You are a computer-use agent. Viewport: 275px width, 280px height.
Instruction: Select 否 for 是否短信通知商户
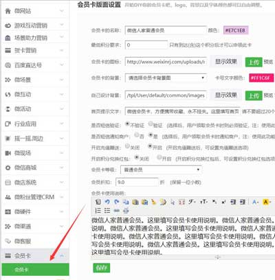pyautogui.click(x=137, y=135)
